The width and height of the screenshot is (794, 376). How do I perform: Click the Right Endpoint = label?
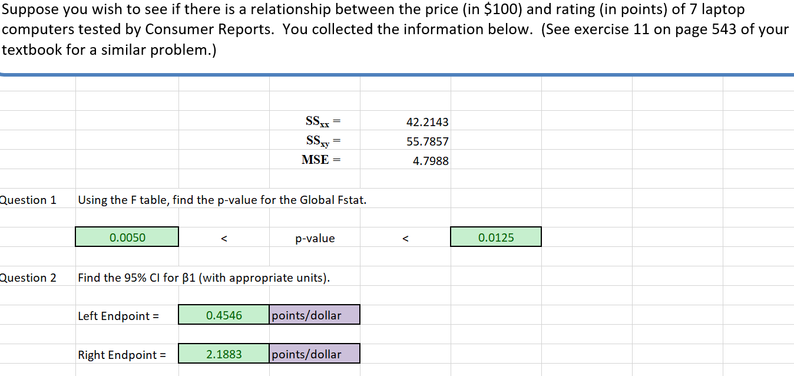point(122,355)
